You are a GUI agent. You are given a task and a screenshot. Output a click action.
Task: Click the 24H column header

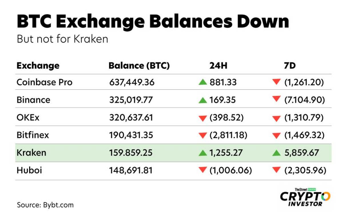pos(218,66)
